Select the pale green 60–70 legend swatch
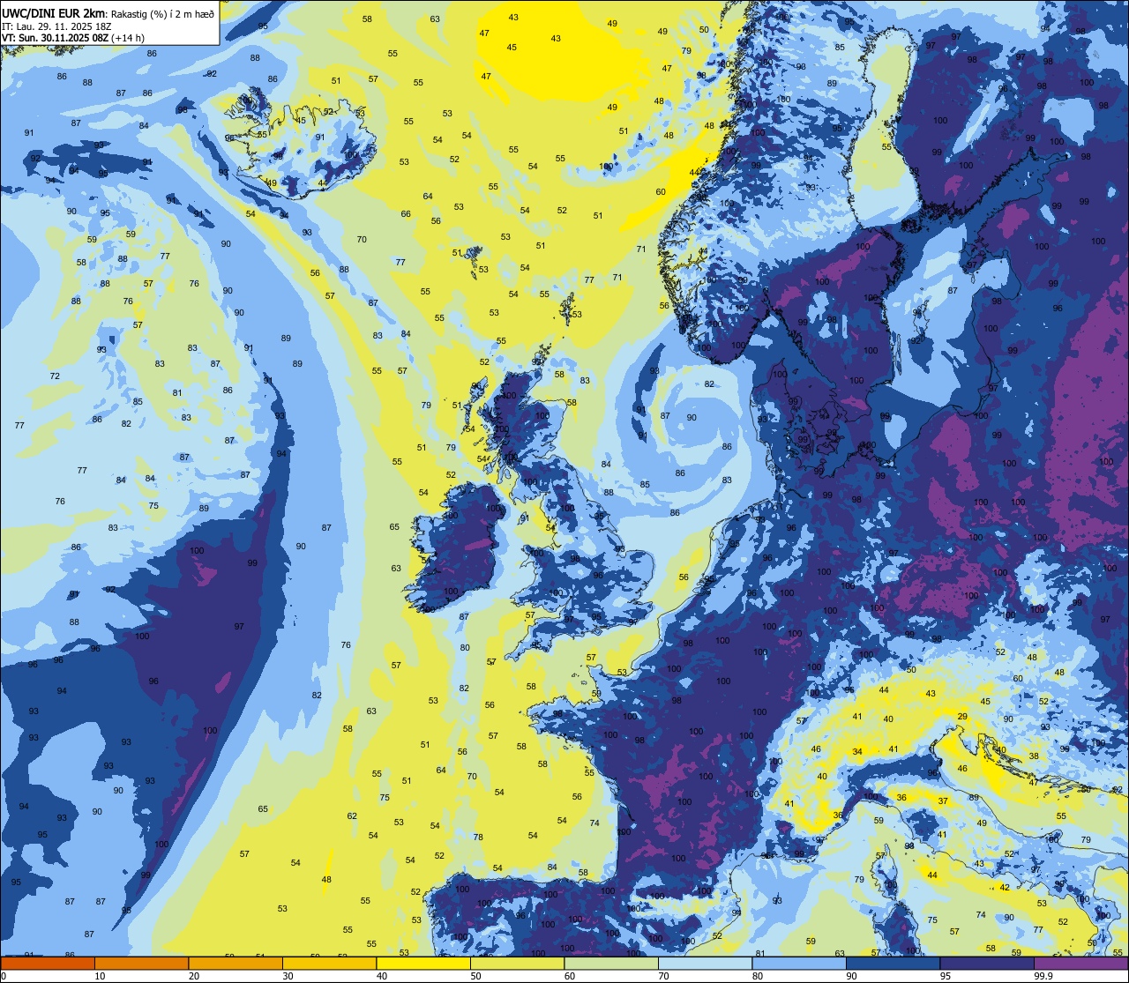This screenshot has height=983, width=1129. (611, 963)
